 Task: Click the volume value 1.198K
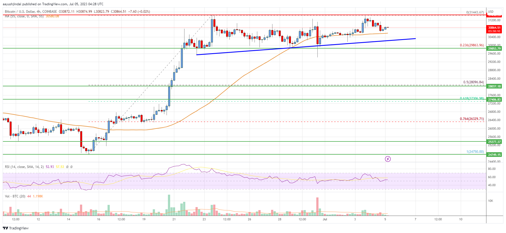[x=38, y=196]
